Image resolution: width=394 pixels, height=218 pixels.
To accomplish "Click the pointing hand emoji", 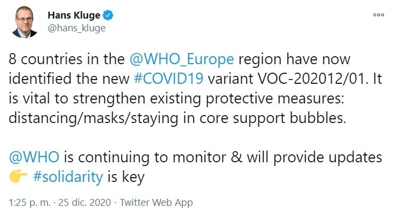I will click(x=20, y=178).
